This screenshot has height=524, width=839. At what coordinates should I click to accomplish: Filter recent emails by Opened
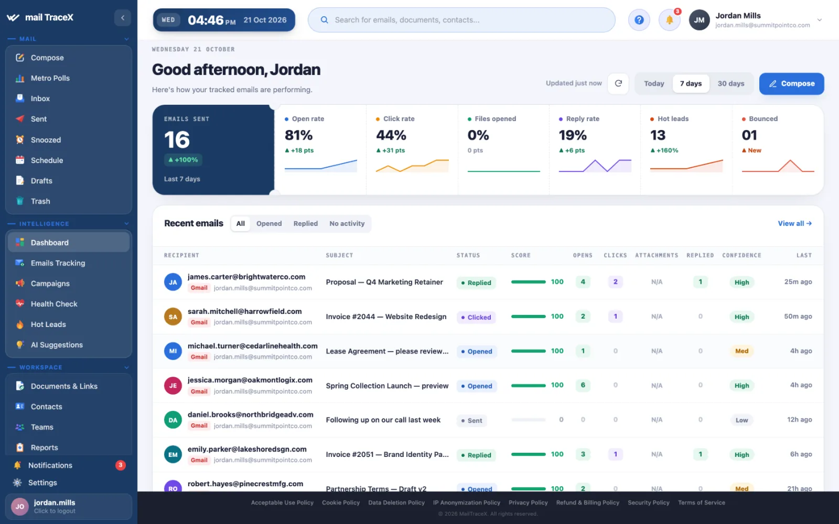pos(269,224)
